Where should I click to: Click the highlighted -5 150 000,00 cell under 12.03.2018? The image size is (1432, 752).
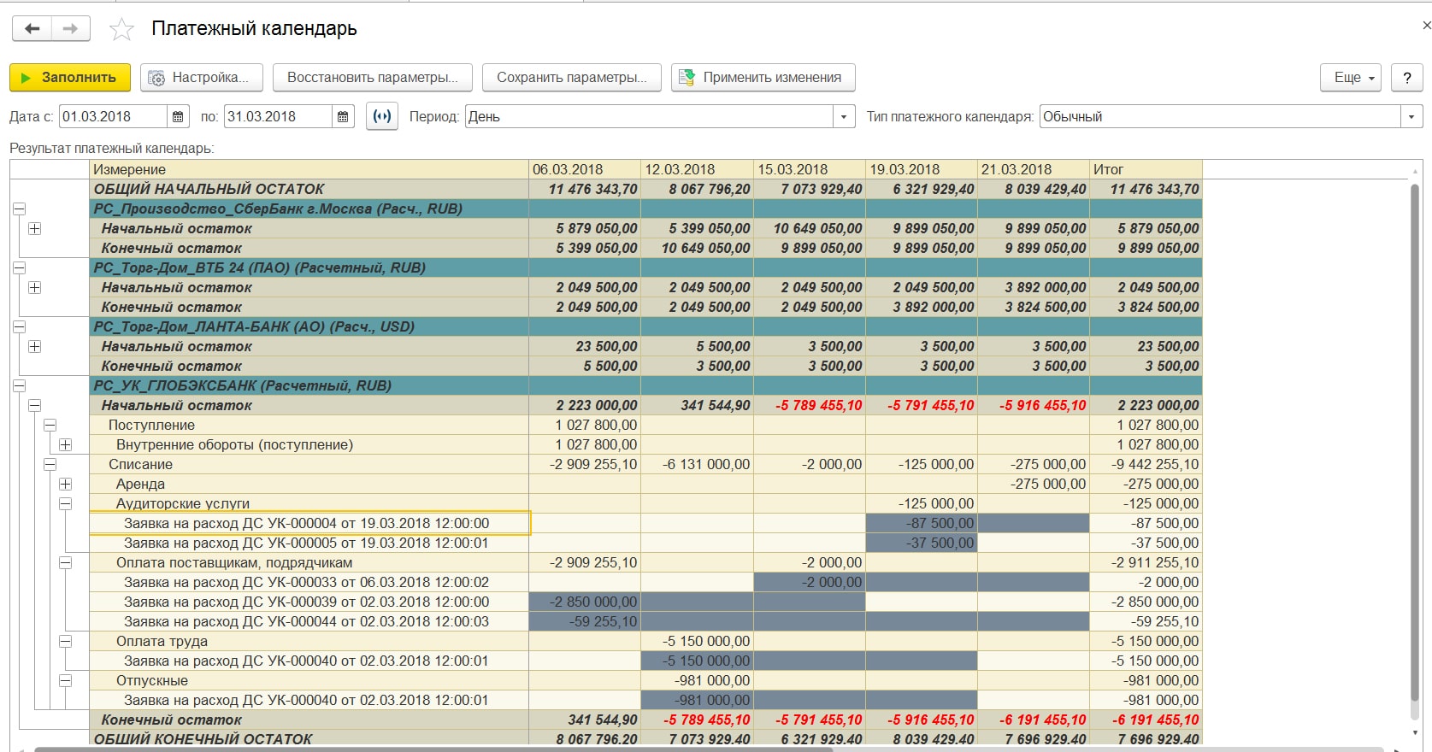[697, 661]
